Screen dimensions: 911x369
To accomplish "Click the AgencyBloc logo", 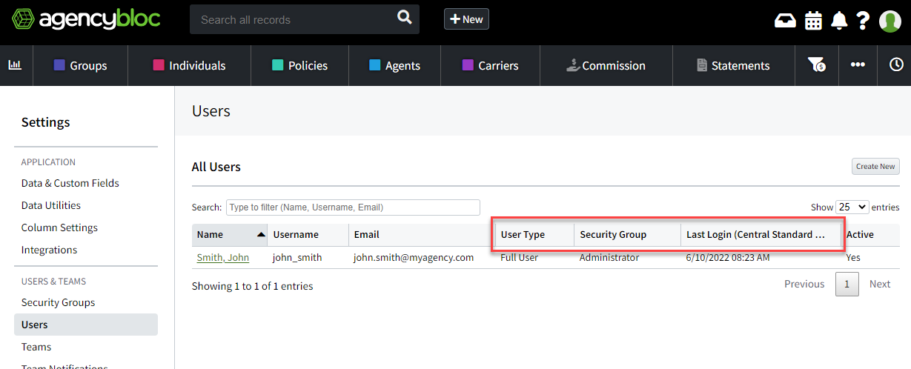I will [85, 19].
